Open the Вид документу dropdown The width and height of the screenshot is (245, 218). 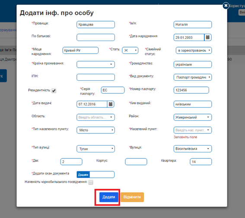tap(193, 77)
